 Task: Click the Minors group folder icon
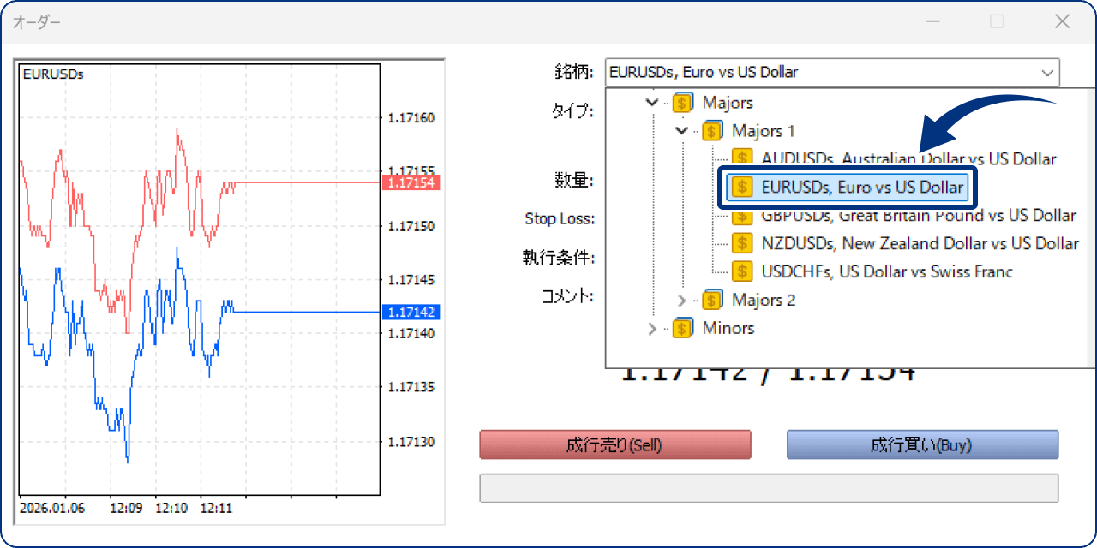683,328
